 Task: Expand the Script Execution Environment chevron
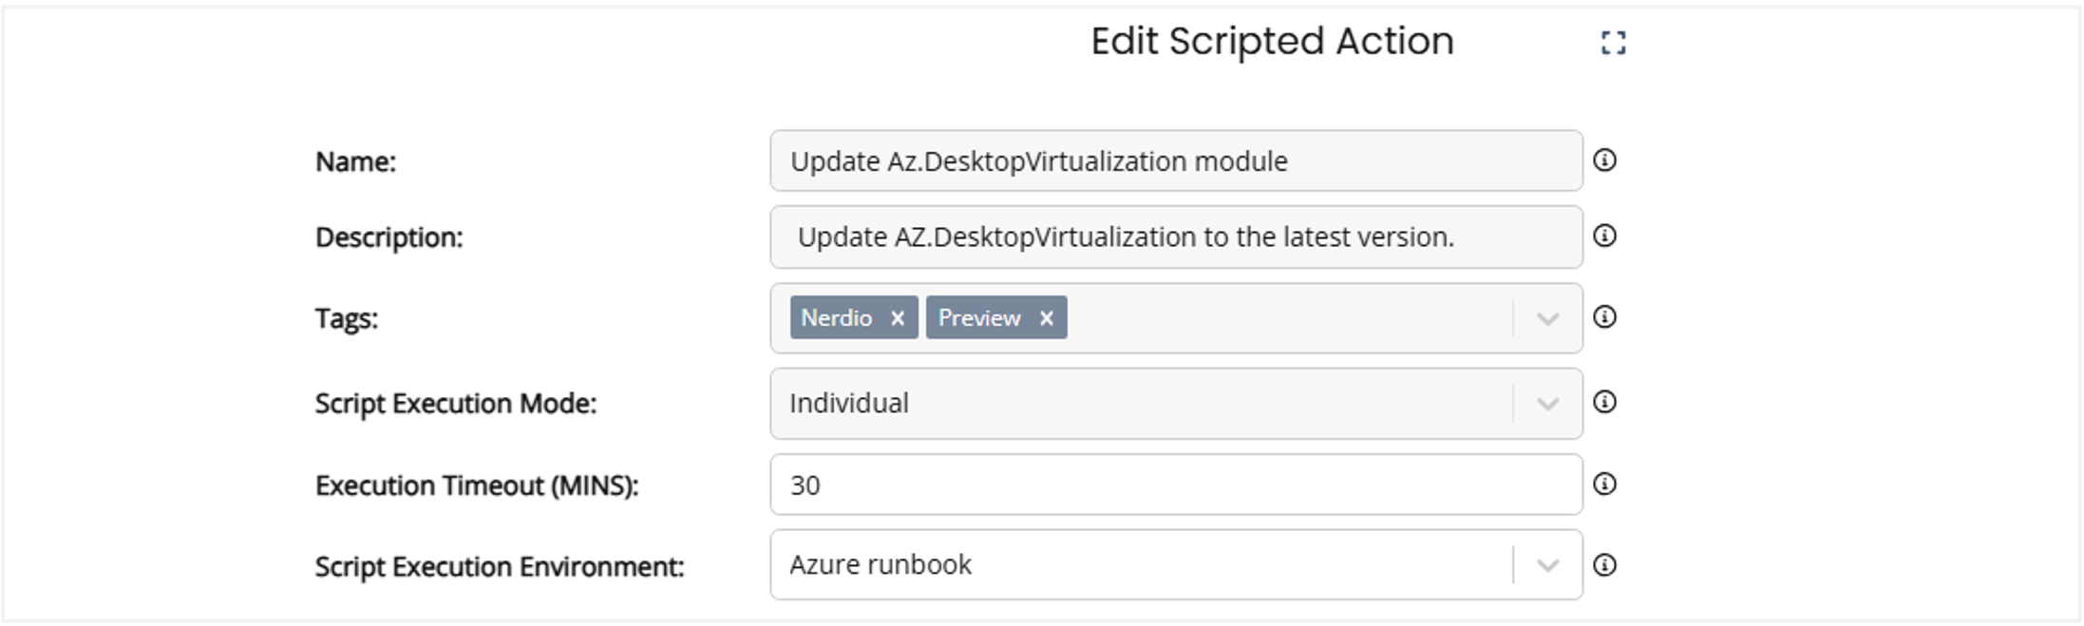[x=1547, y=566]
